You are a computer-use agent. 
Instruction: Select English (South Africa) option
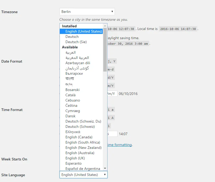pyautogui.click(x=81, y=143)
